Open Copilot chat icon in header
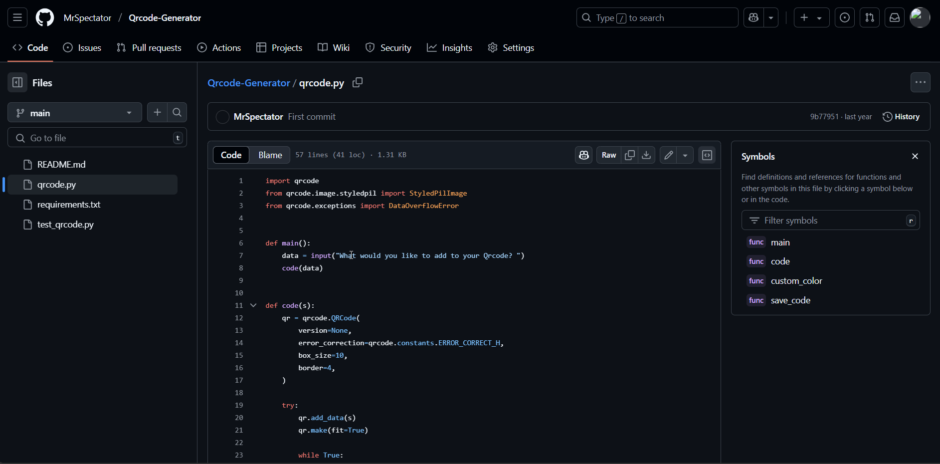 coord(753,18)
